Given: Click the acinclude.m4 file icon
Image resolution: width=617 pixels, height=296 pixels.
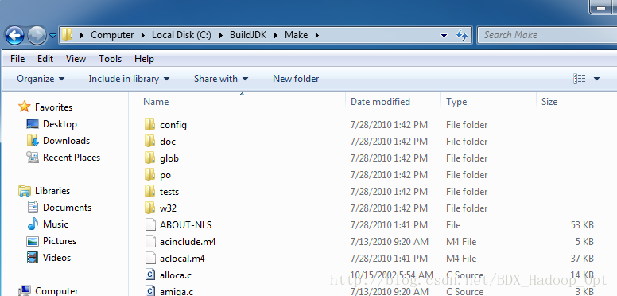Looking at the screenshot, I should (x=150, y=241).
